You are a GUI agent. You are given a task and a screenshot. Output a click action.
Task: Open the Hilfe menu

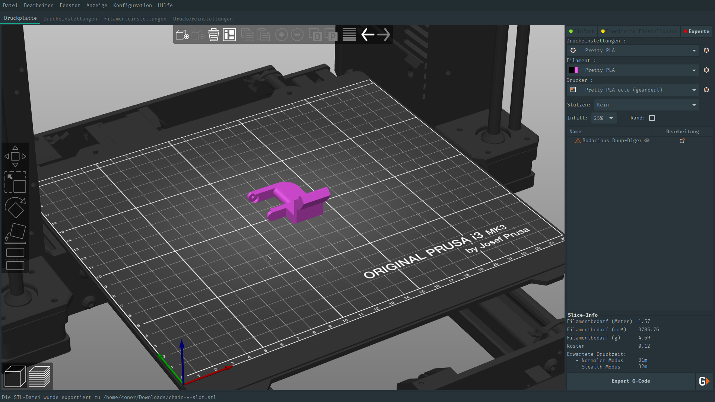click(165, 5)
